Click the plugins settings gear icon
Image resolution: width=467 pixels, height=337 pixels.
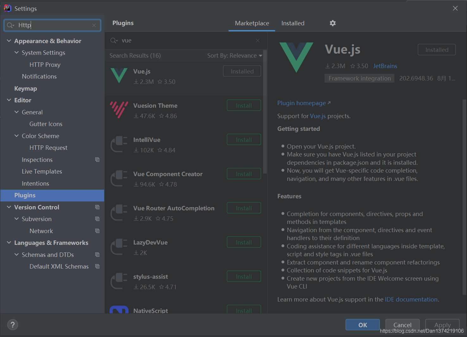coord(332,23)
